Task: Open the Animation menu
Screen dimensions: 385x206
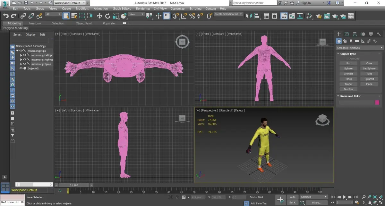Action: click(101, 9)
